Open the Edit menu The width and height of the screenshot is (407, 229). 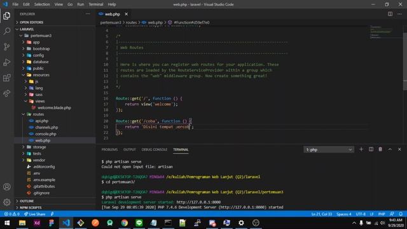point(26,4)
